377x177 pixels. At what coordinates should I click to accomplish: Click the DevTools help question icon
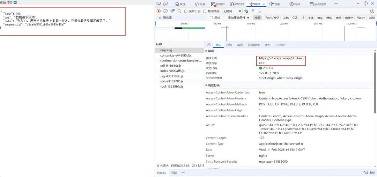click(x=365, y=3)
